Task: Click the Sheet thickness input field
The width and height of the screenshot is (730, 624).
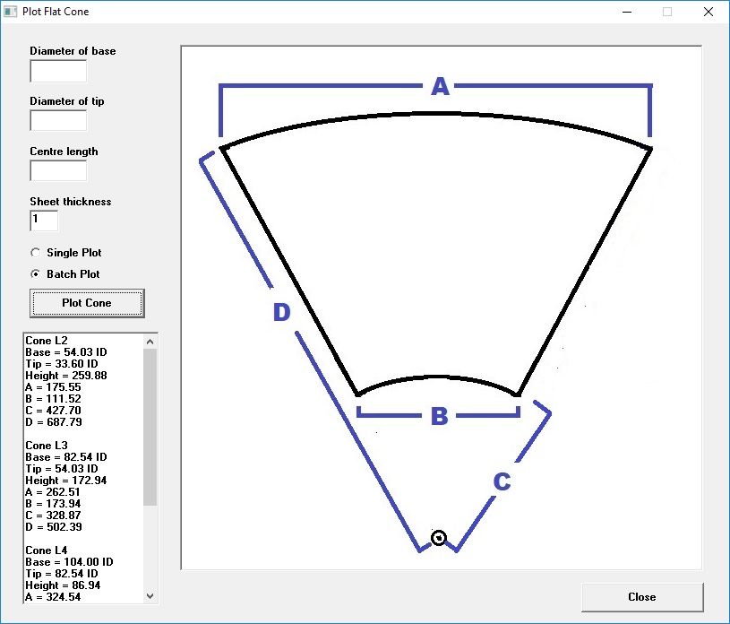Action: click(44, 221)
